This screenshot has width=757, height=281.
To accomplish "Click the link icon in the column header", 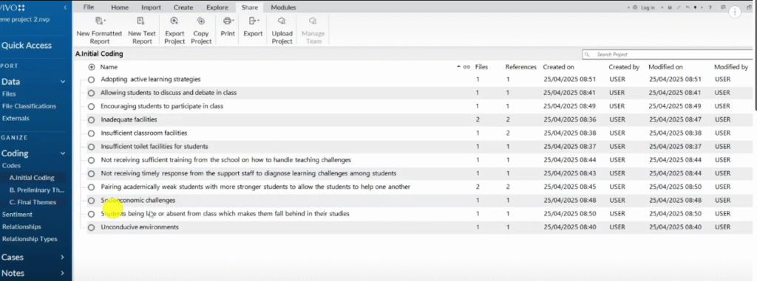I will pyautogui.click(x=466, y=67).
